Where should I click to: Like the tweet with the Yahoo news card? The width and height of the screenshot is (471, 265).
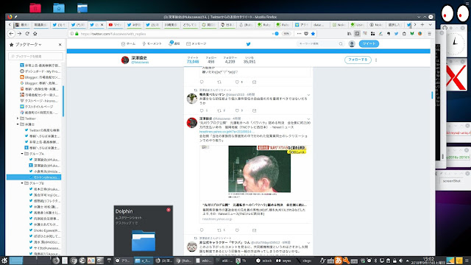click(237, 230)
